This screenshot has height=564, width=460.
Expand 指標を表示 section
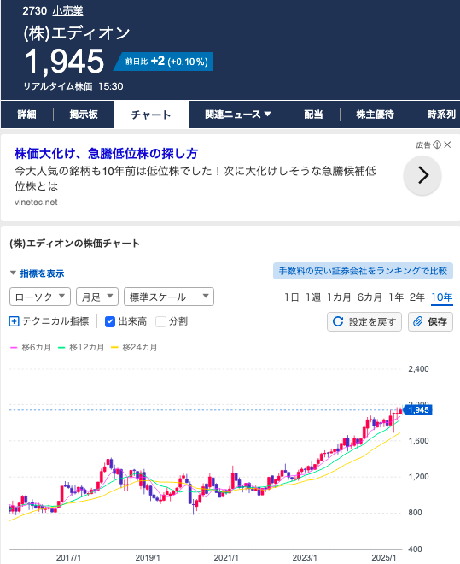(37, 273)
